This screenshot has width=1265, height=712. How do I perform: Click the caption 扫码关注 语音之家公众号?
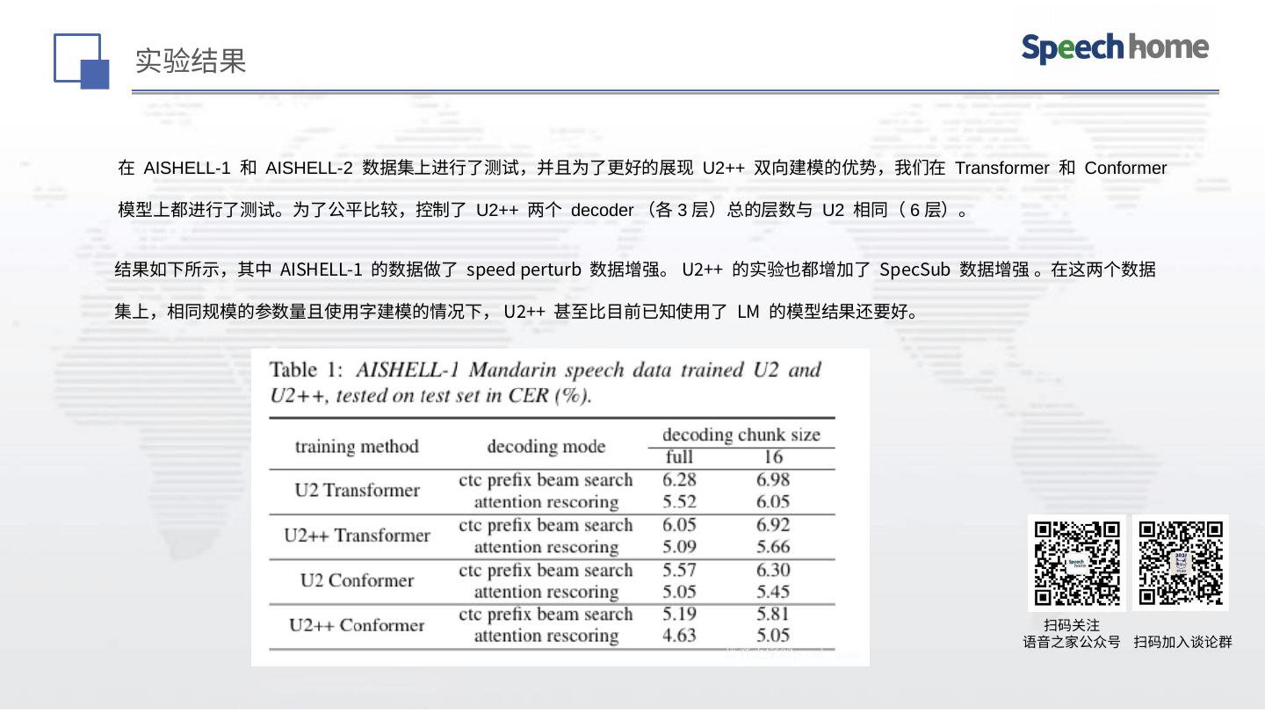point(1072,633)
